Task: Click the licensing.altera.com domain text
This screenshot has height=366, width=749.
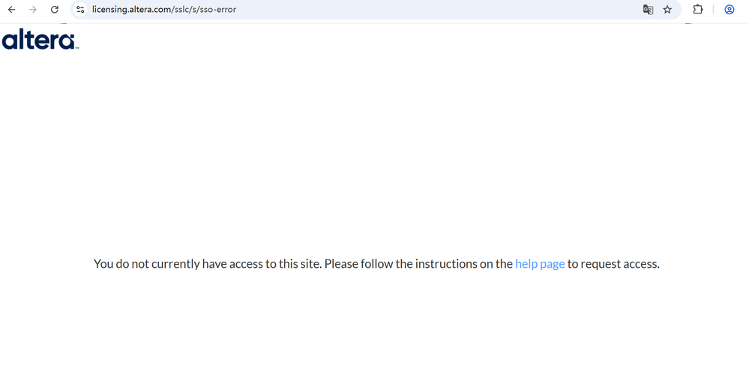Action: tap(131, 10)
